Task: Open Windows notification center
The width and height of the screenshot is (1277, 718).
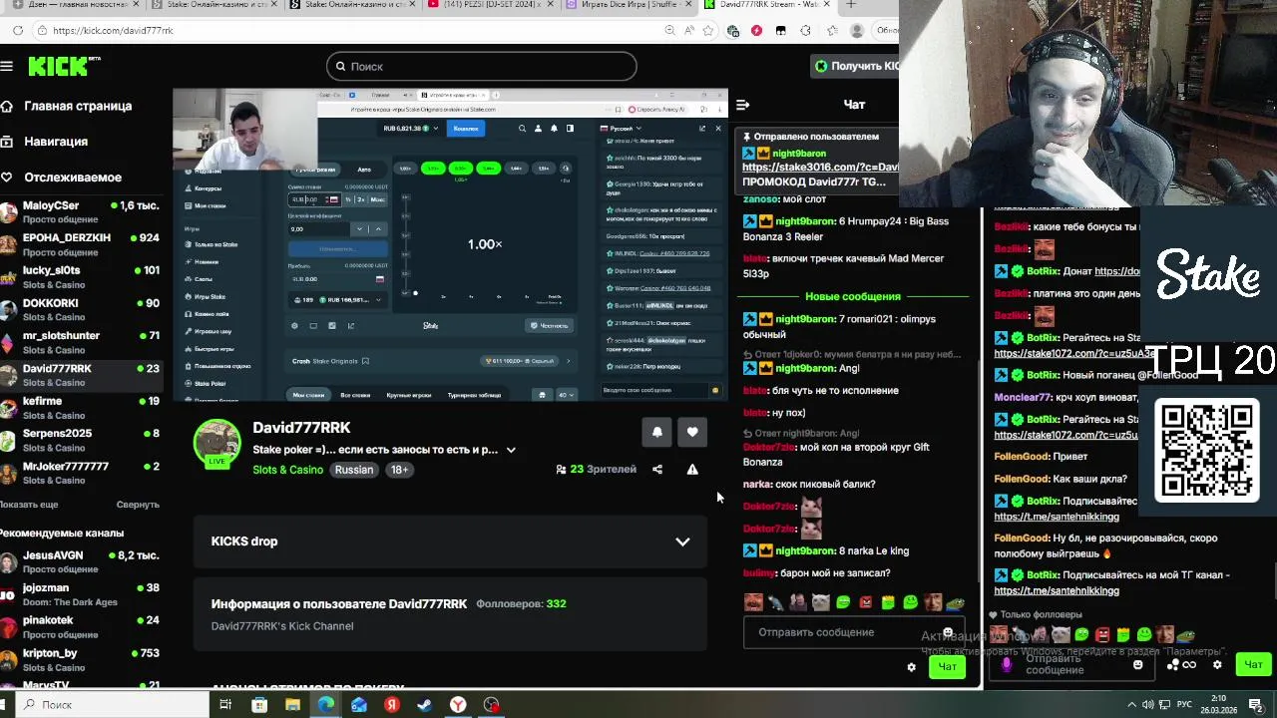Action: pos(1255,704)
